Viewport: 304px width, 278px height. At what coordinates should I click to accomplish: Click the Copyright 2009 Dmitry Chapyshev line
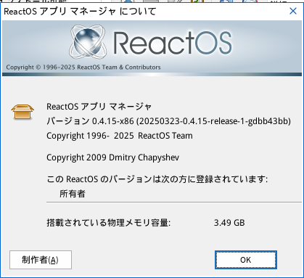coord(112,158)
